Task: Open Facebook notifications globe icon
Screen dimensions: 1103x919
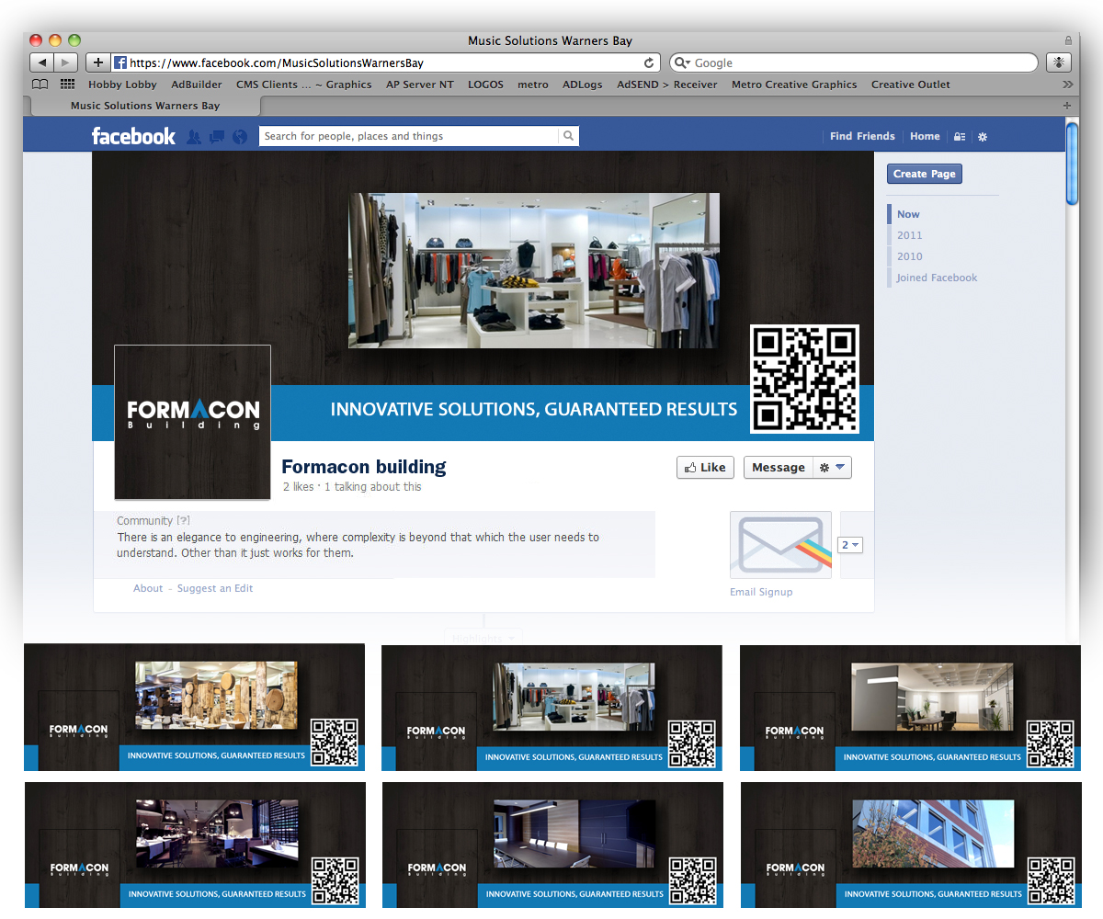Action: (x=240, y=136)
